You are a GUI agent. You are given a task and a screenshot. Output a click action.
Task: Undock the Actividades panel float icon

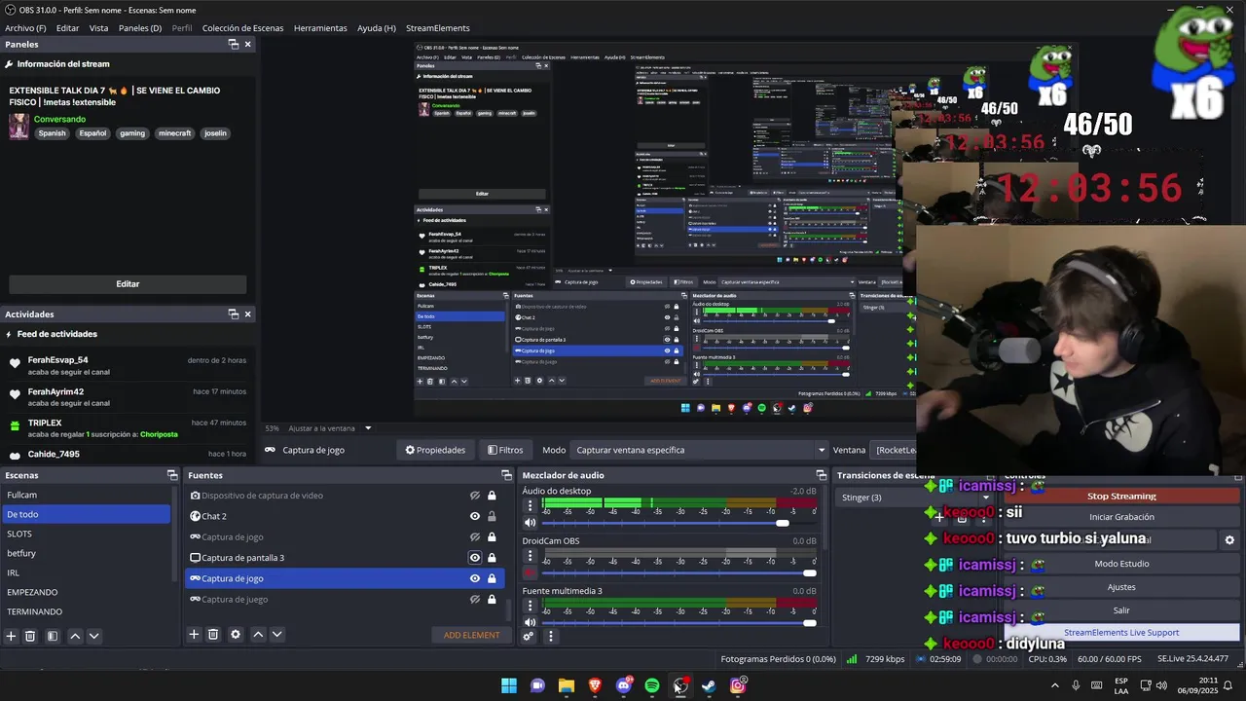pos(234,314)
